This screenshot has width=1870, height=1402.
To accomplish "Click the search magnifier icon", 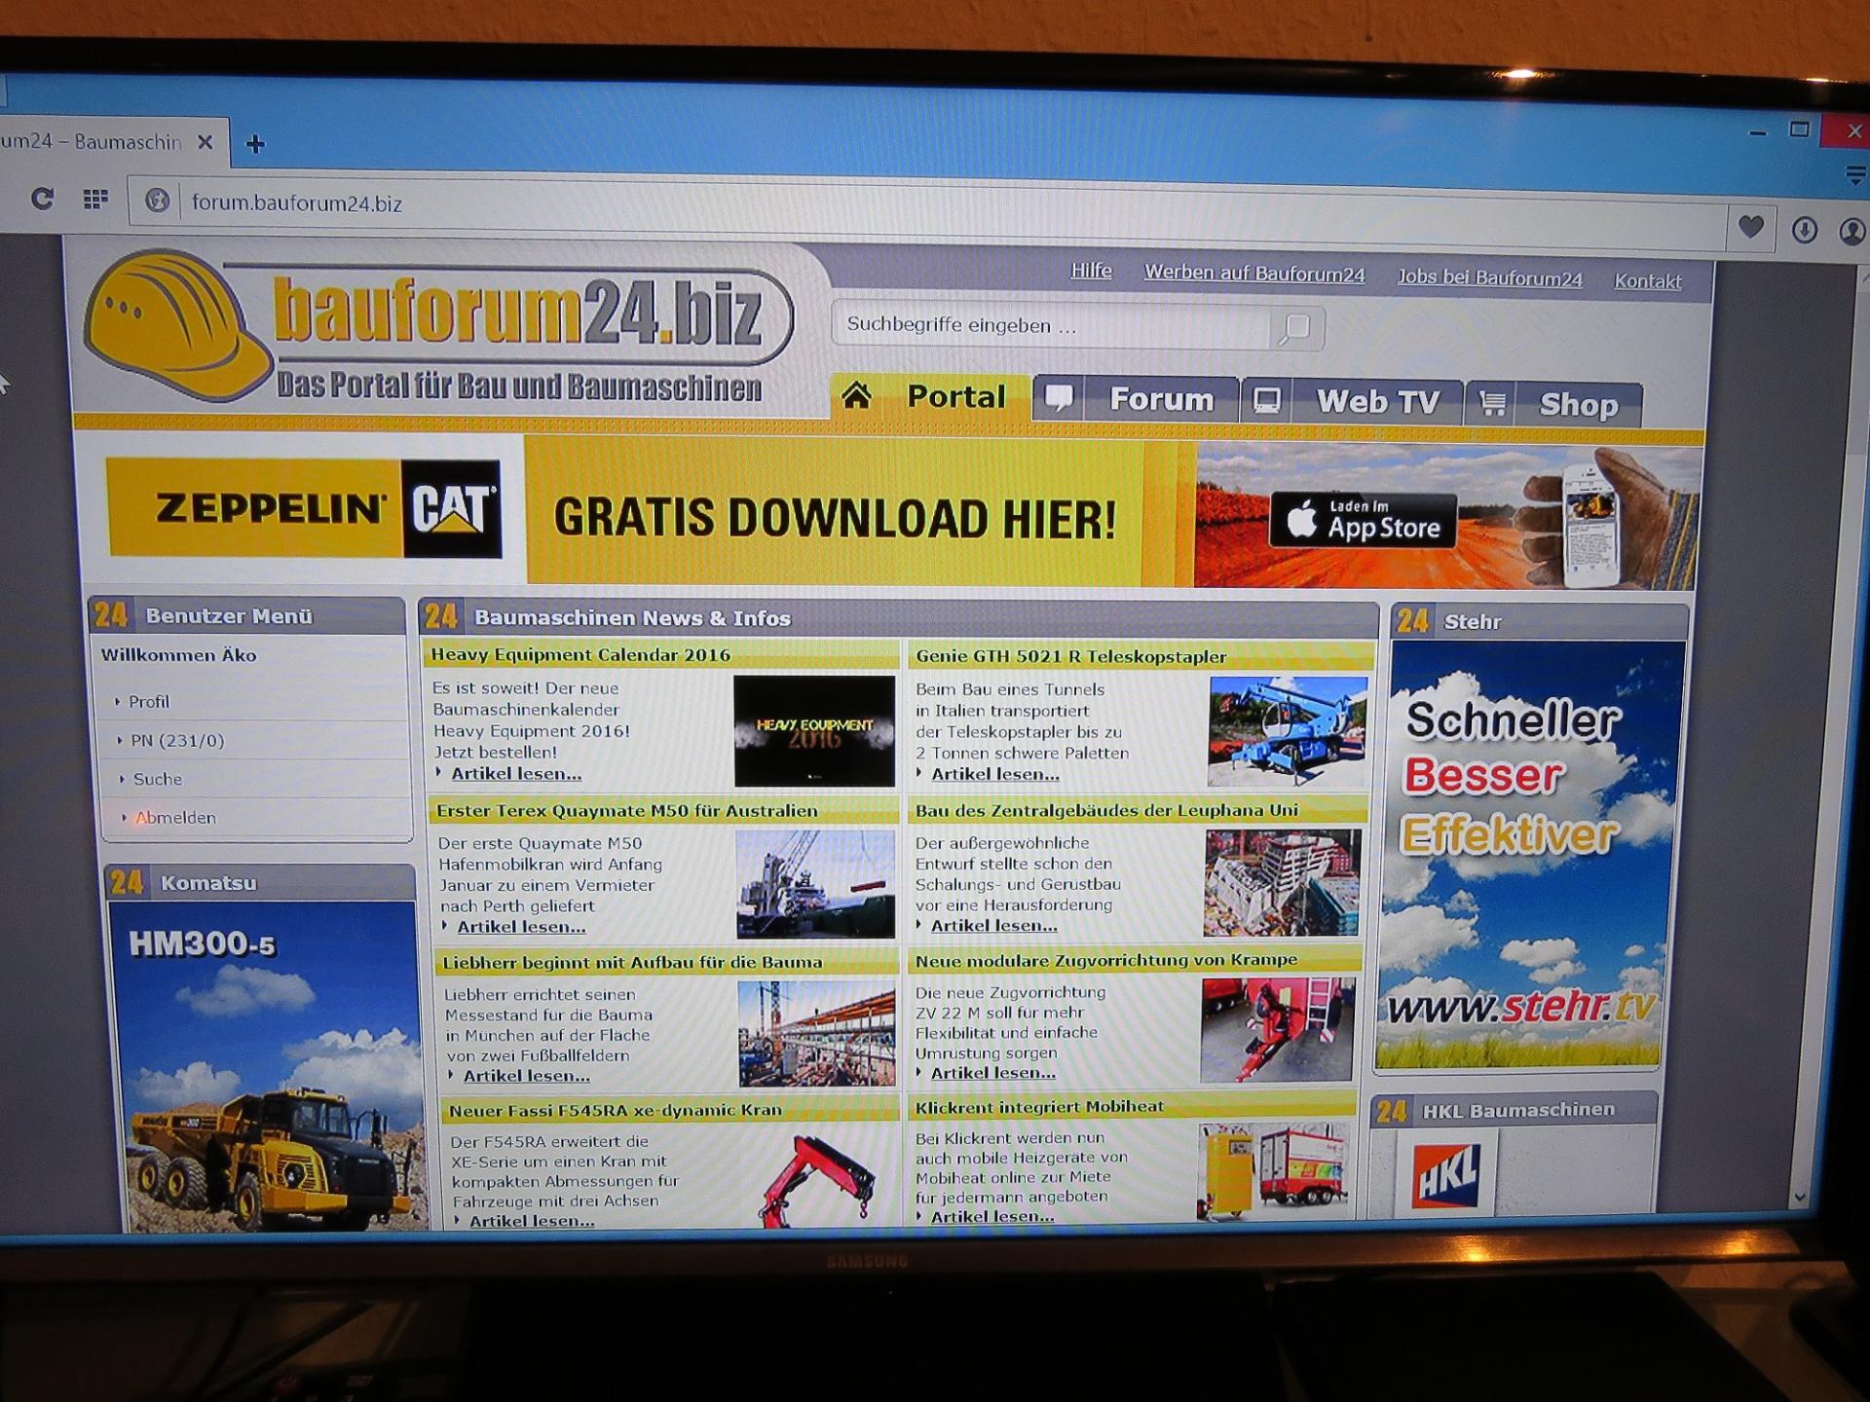I will pyautogui.click(x=1296, y=328).
